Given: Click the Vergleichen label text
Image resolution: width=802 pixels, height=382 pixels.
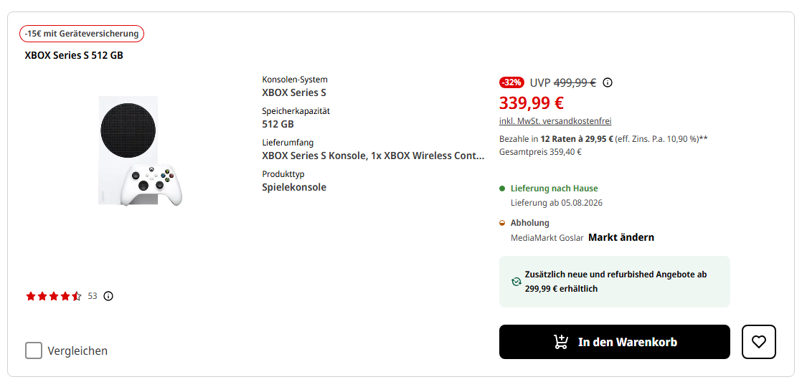Looking at the screenshot, I should [x=77, y=351].
